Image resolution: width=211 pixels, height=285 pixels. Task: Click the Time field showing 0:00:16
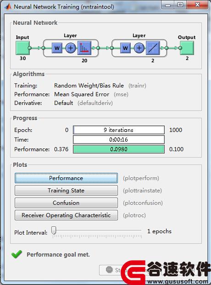119,140
